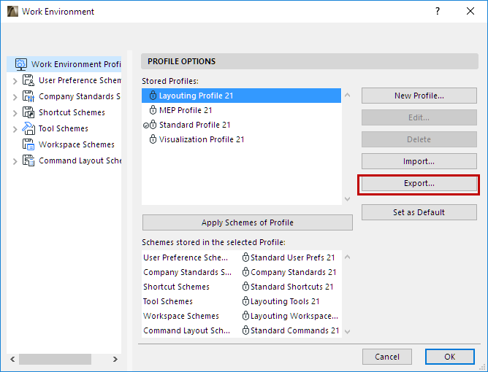Click the Workspace Schemes icon
The width and height of the screenshot is (488, 372).
coord(28,144)
